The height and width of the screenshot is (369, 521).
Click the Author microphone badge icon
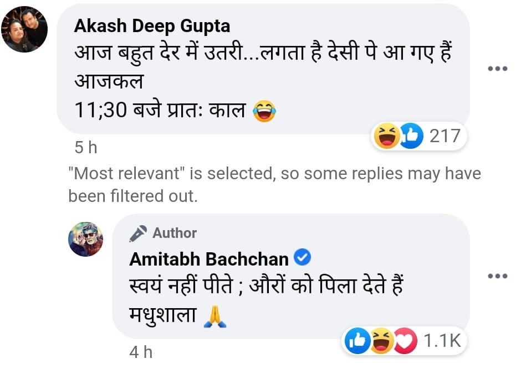pos(138,233)
